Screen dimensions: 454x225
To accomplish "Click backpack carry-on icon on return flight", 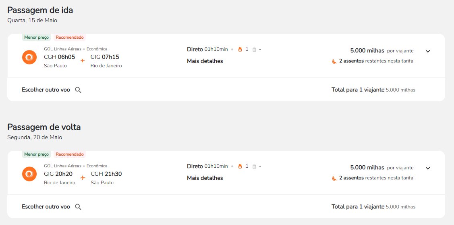I will point(240,166).
